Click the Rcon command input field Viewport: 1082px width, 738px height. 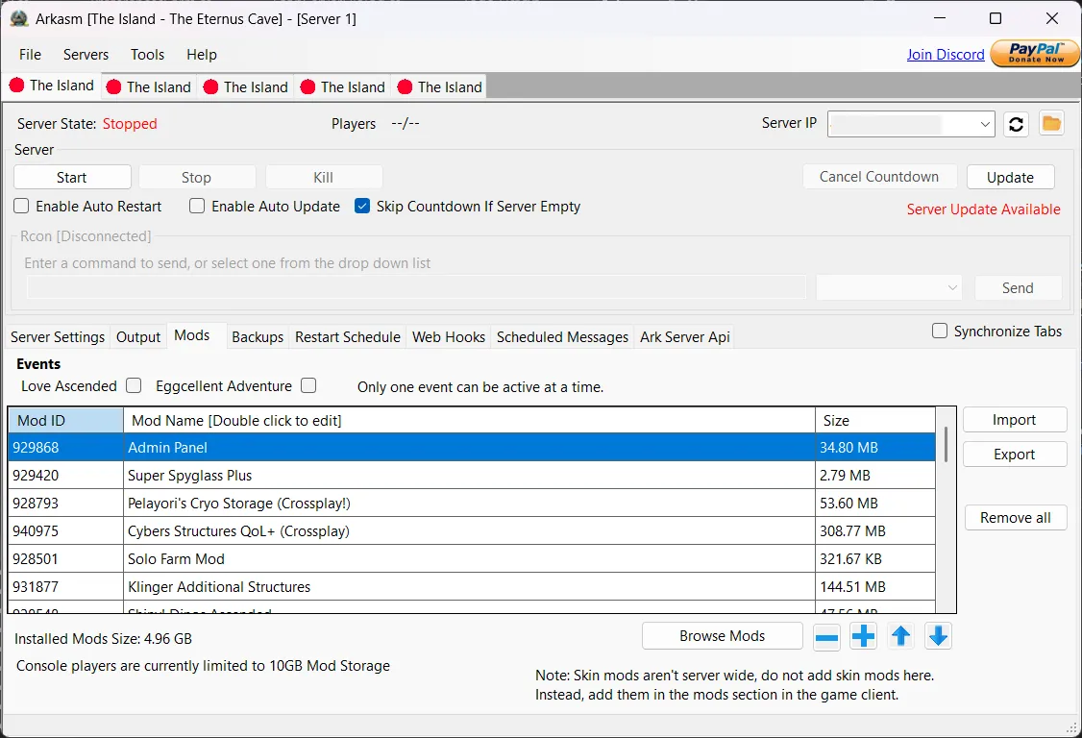click(x=416, y=288)
